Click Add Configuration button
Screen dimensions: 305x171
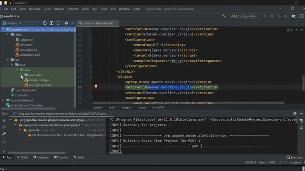[x=244, y=16]
